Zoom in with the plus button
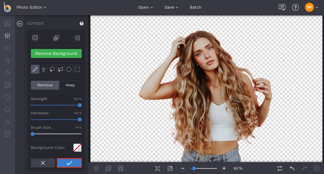324x174 pixels. point(224,169)
